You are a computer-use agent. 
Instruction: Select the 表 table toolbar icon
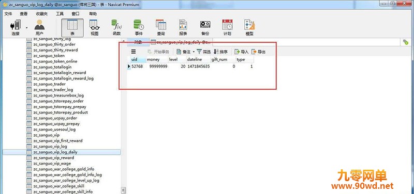(72, 27)
